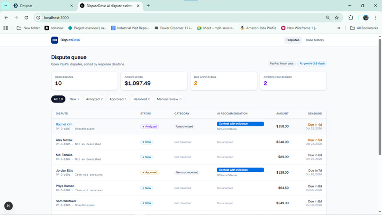View site information icon in address bar
The image size is (382, 215).
(x=38, y=18)
